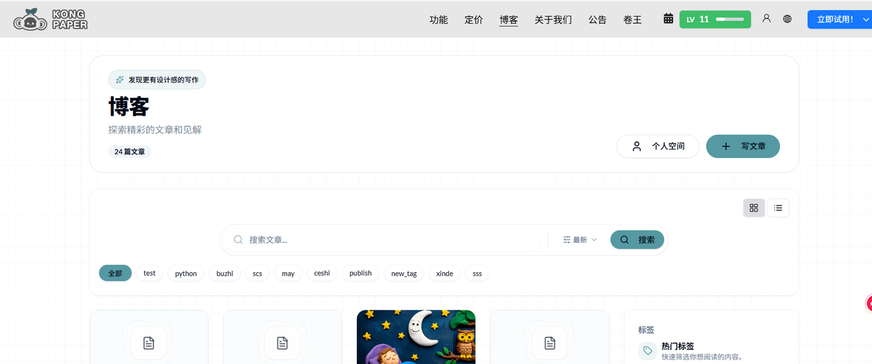Filter by the ceshi tag

click(322, 274)
